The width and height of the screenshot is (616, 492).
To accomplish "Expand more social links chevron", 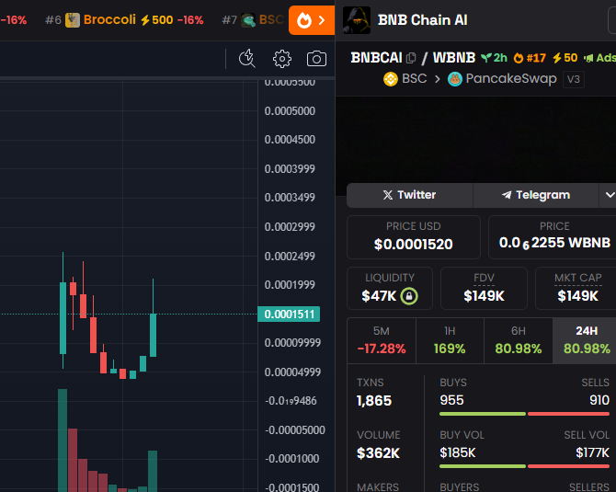I will pos(609,195).
